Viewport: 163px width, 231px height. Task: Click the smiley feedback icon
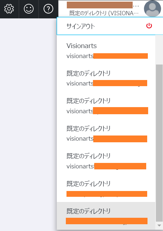click(x=29, y=9)
